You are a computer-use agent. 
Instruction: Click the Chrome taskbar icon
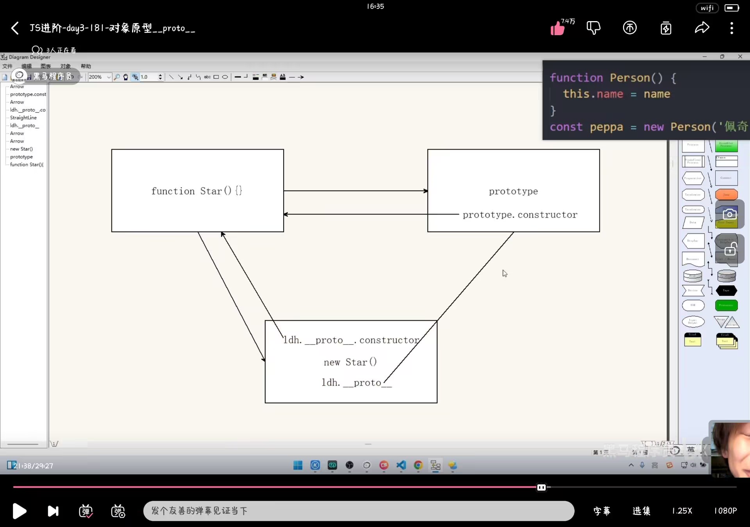tap(418, 465)
